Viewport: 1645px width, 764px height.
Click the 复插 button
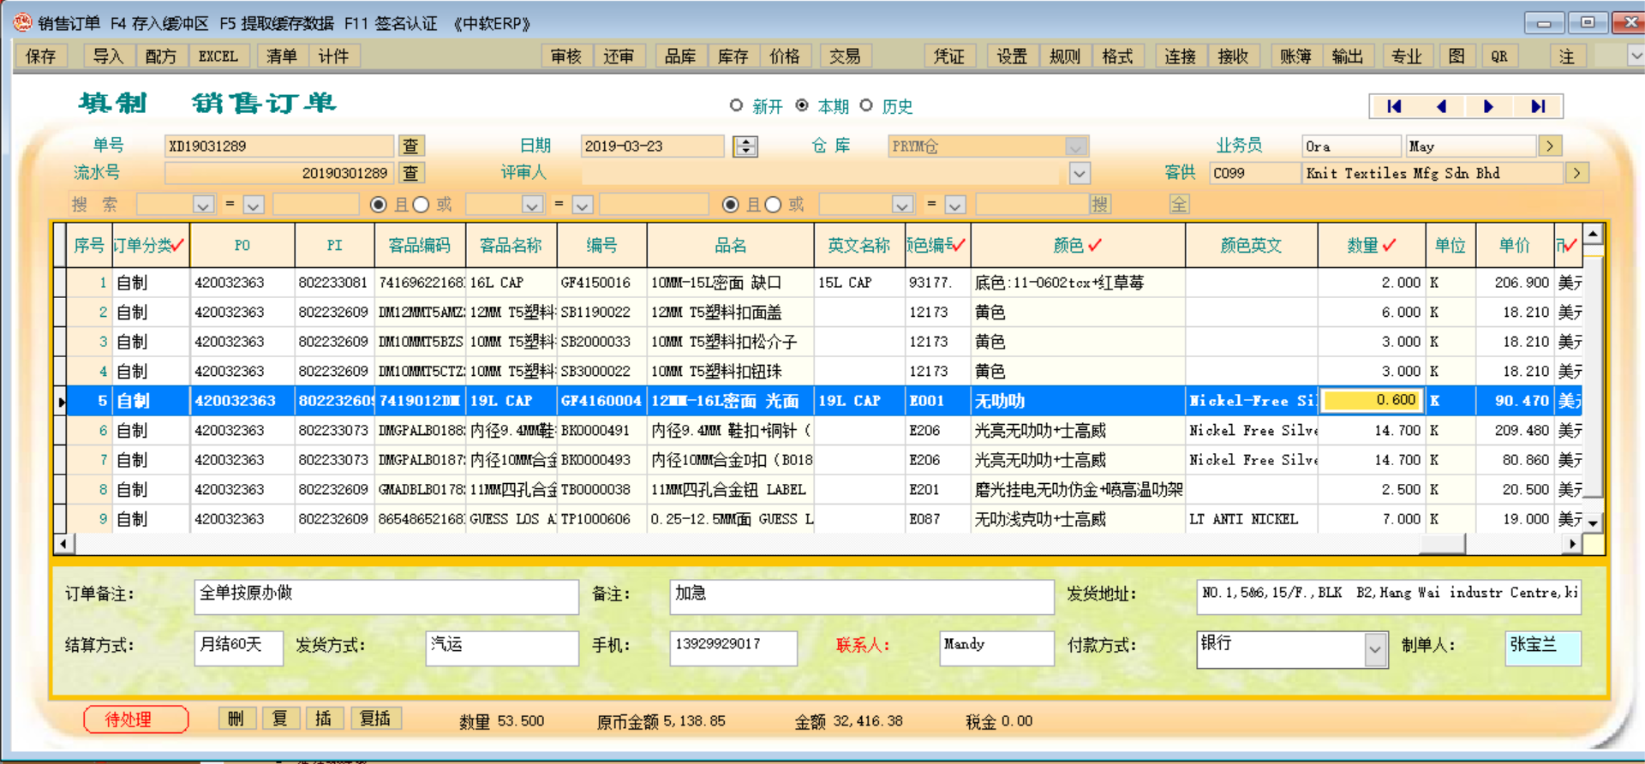pyautogui.click(x=375, y=719)
